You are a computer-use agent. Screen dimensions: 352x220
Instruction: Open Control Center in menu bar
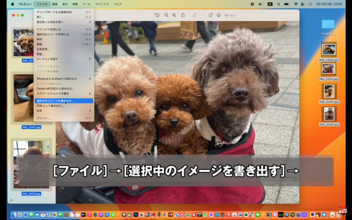[303, 4]
